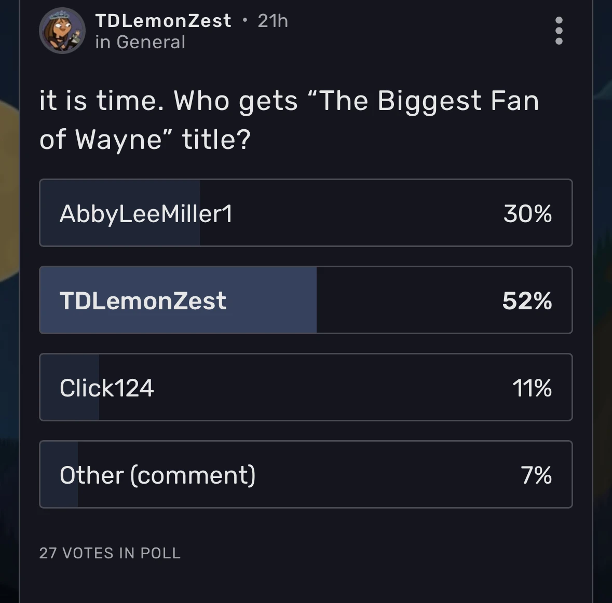
Task: Click the 7% result for Other
Action: click(536, 475)
